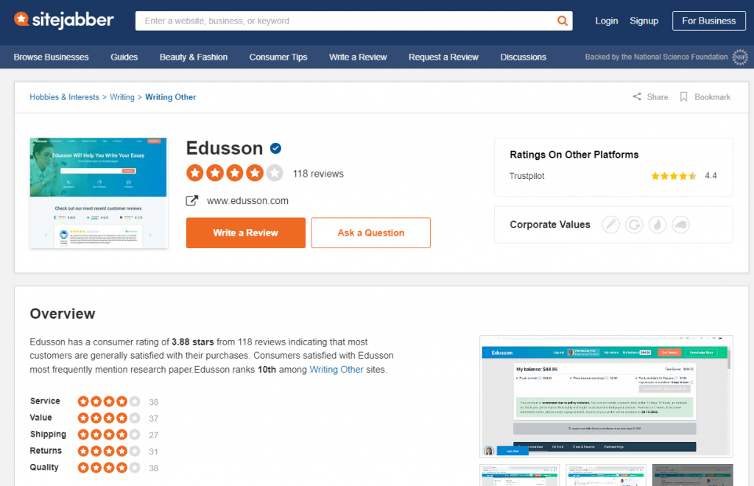Open the first small screenshot thumbnail
This screenshot has height=486, width=754.
point(520,475)
